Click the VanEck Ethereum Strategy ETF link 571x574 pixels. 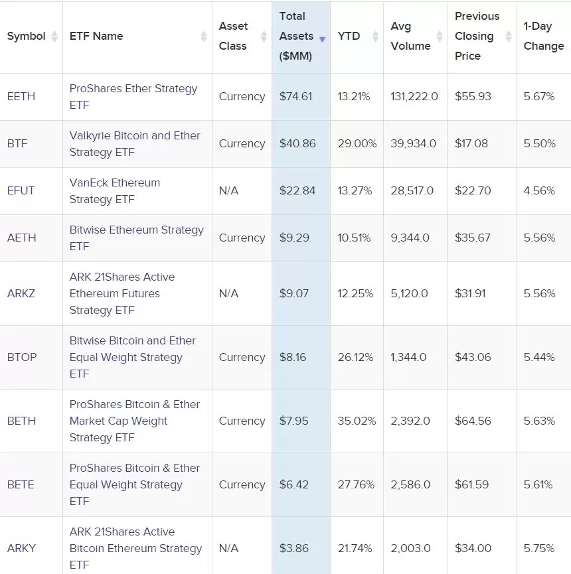(x=115, y=190)
